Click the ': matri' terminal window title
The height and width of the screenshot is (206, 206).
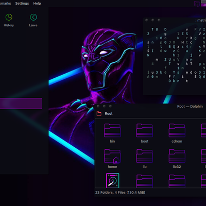(x=200, y=21)
